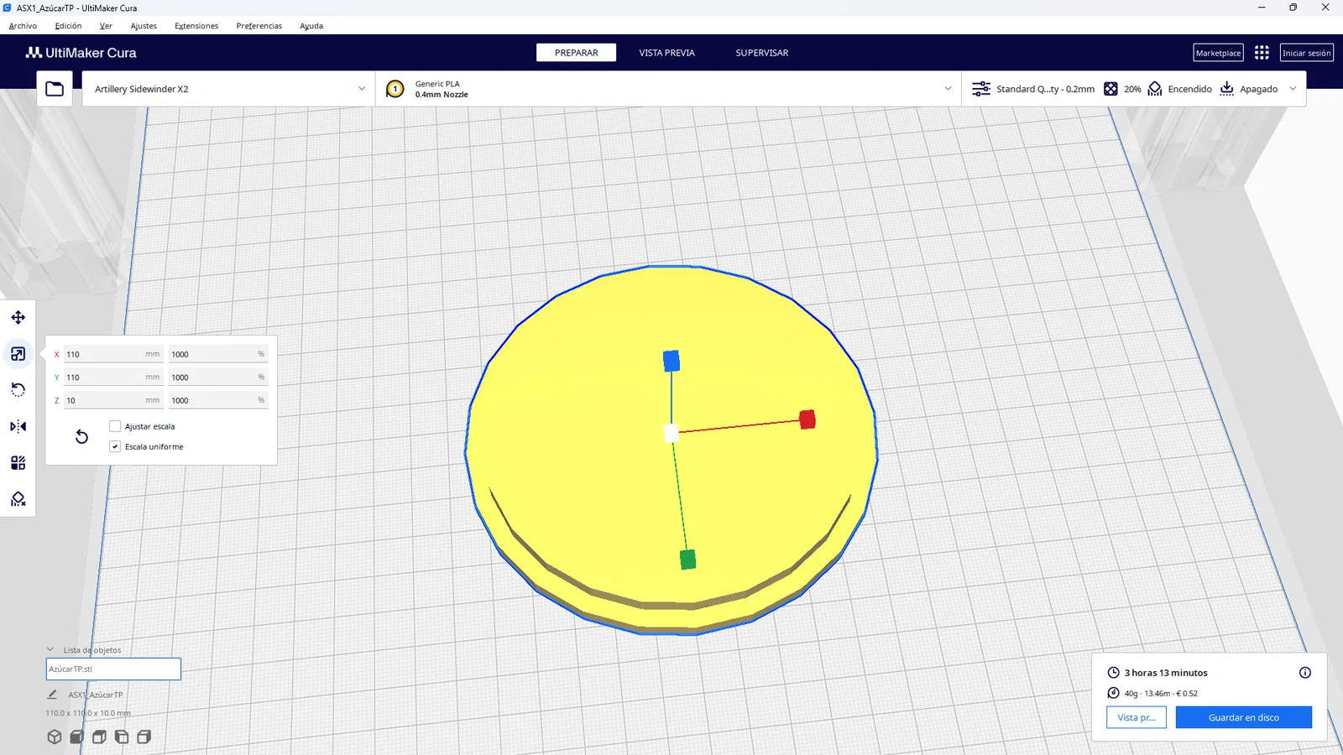Click the material spool icon beside 40g
The image size is (1343, 755).
pos(1114,693)
